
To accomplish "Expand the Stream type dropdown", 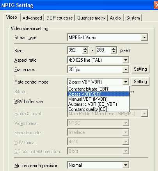I will point(144,37).
